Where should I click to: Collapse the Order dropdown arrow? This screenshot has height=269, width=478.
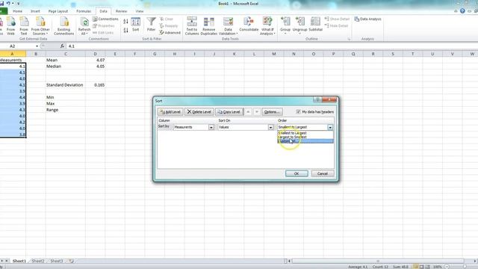(x=330, y=127)
